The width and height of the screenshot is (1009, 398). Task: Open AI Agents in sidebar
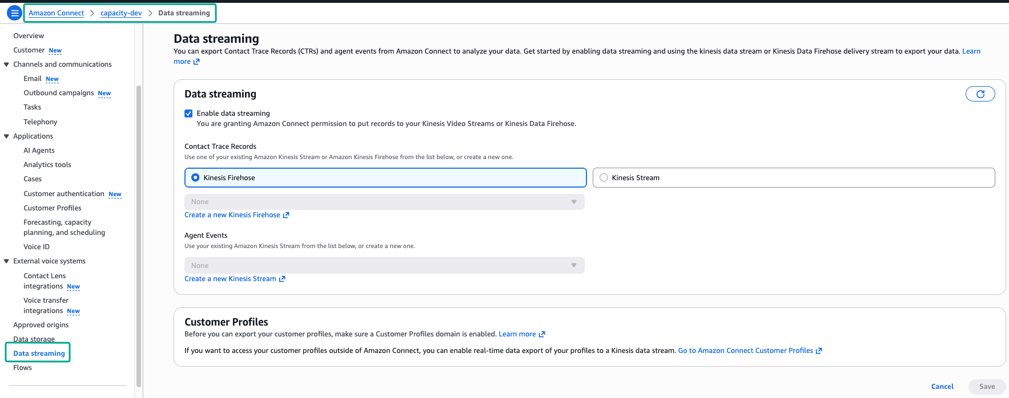coord(39,151)
